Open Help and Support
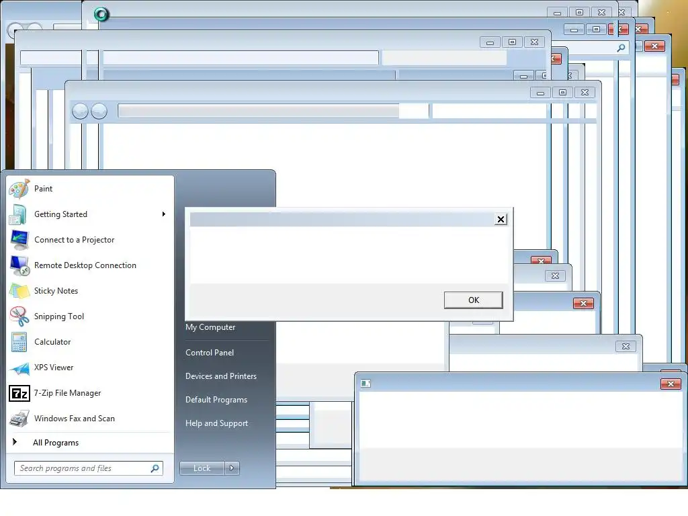This screenshot has height=516, width=688. pos(217,423)
